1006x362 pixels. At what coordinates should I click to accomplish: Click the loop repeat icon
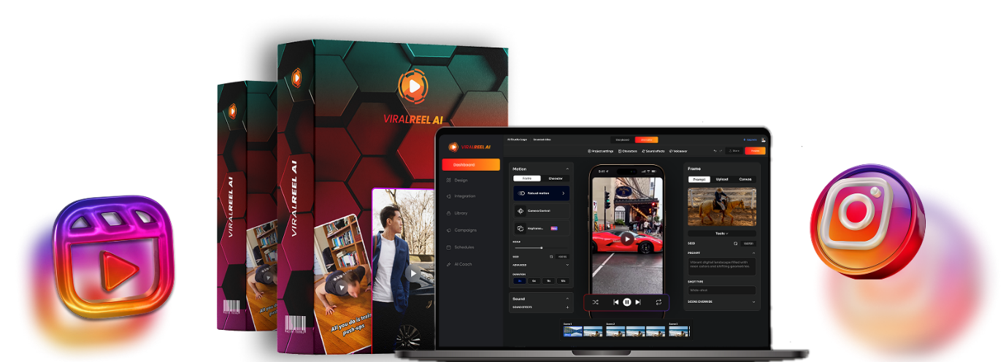658,301
